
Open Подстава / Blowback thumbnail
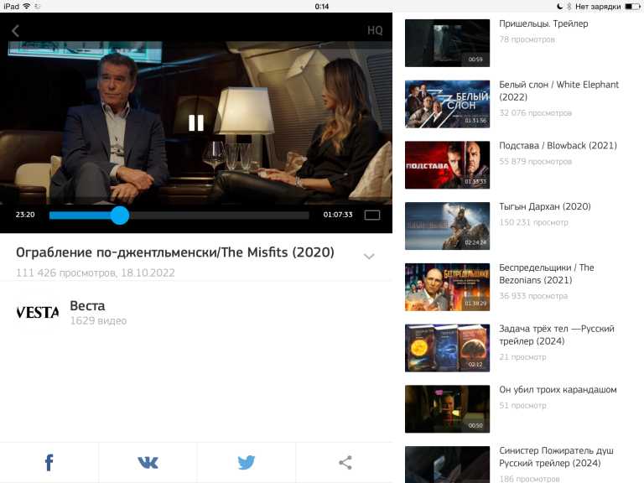coord(447,165)
